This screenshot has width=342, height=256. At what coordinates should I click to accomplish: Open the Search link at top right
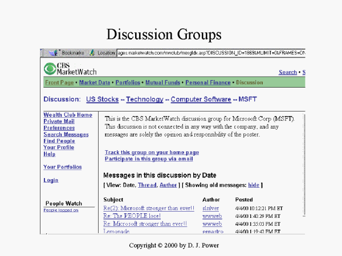pos(288,72)
